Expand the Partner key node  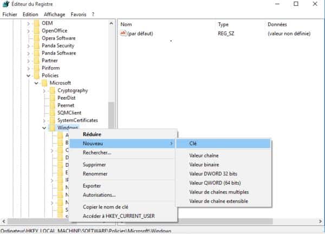[28, 61]
